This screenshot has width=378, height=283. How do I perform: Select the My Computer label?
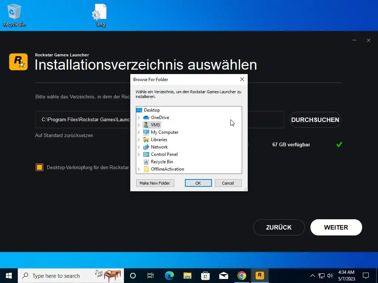pos(165,132)
